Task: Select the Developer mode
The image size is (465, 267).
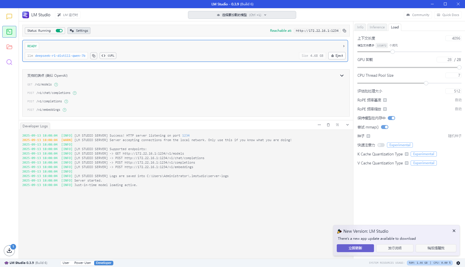Action: pyautogui.click(x=104, y=263)
